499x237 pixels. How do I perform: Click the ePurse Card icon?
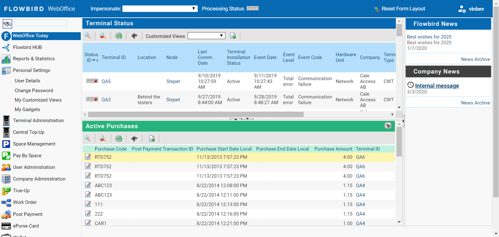click(6, 226)
